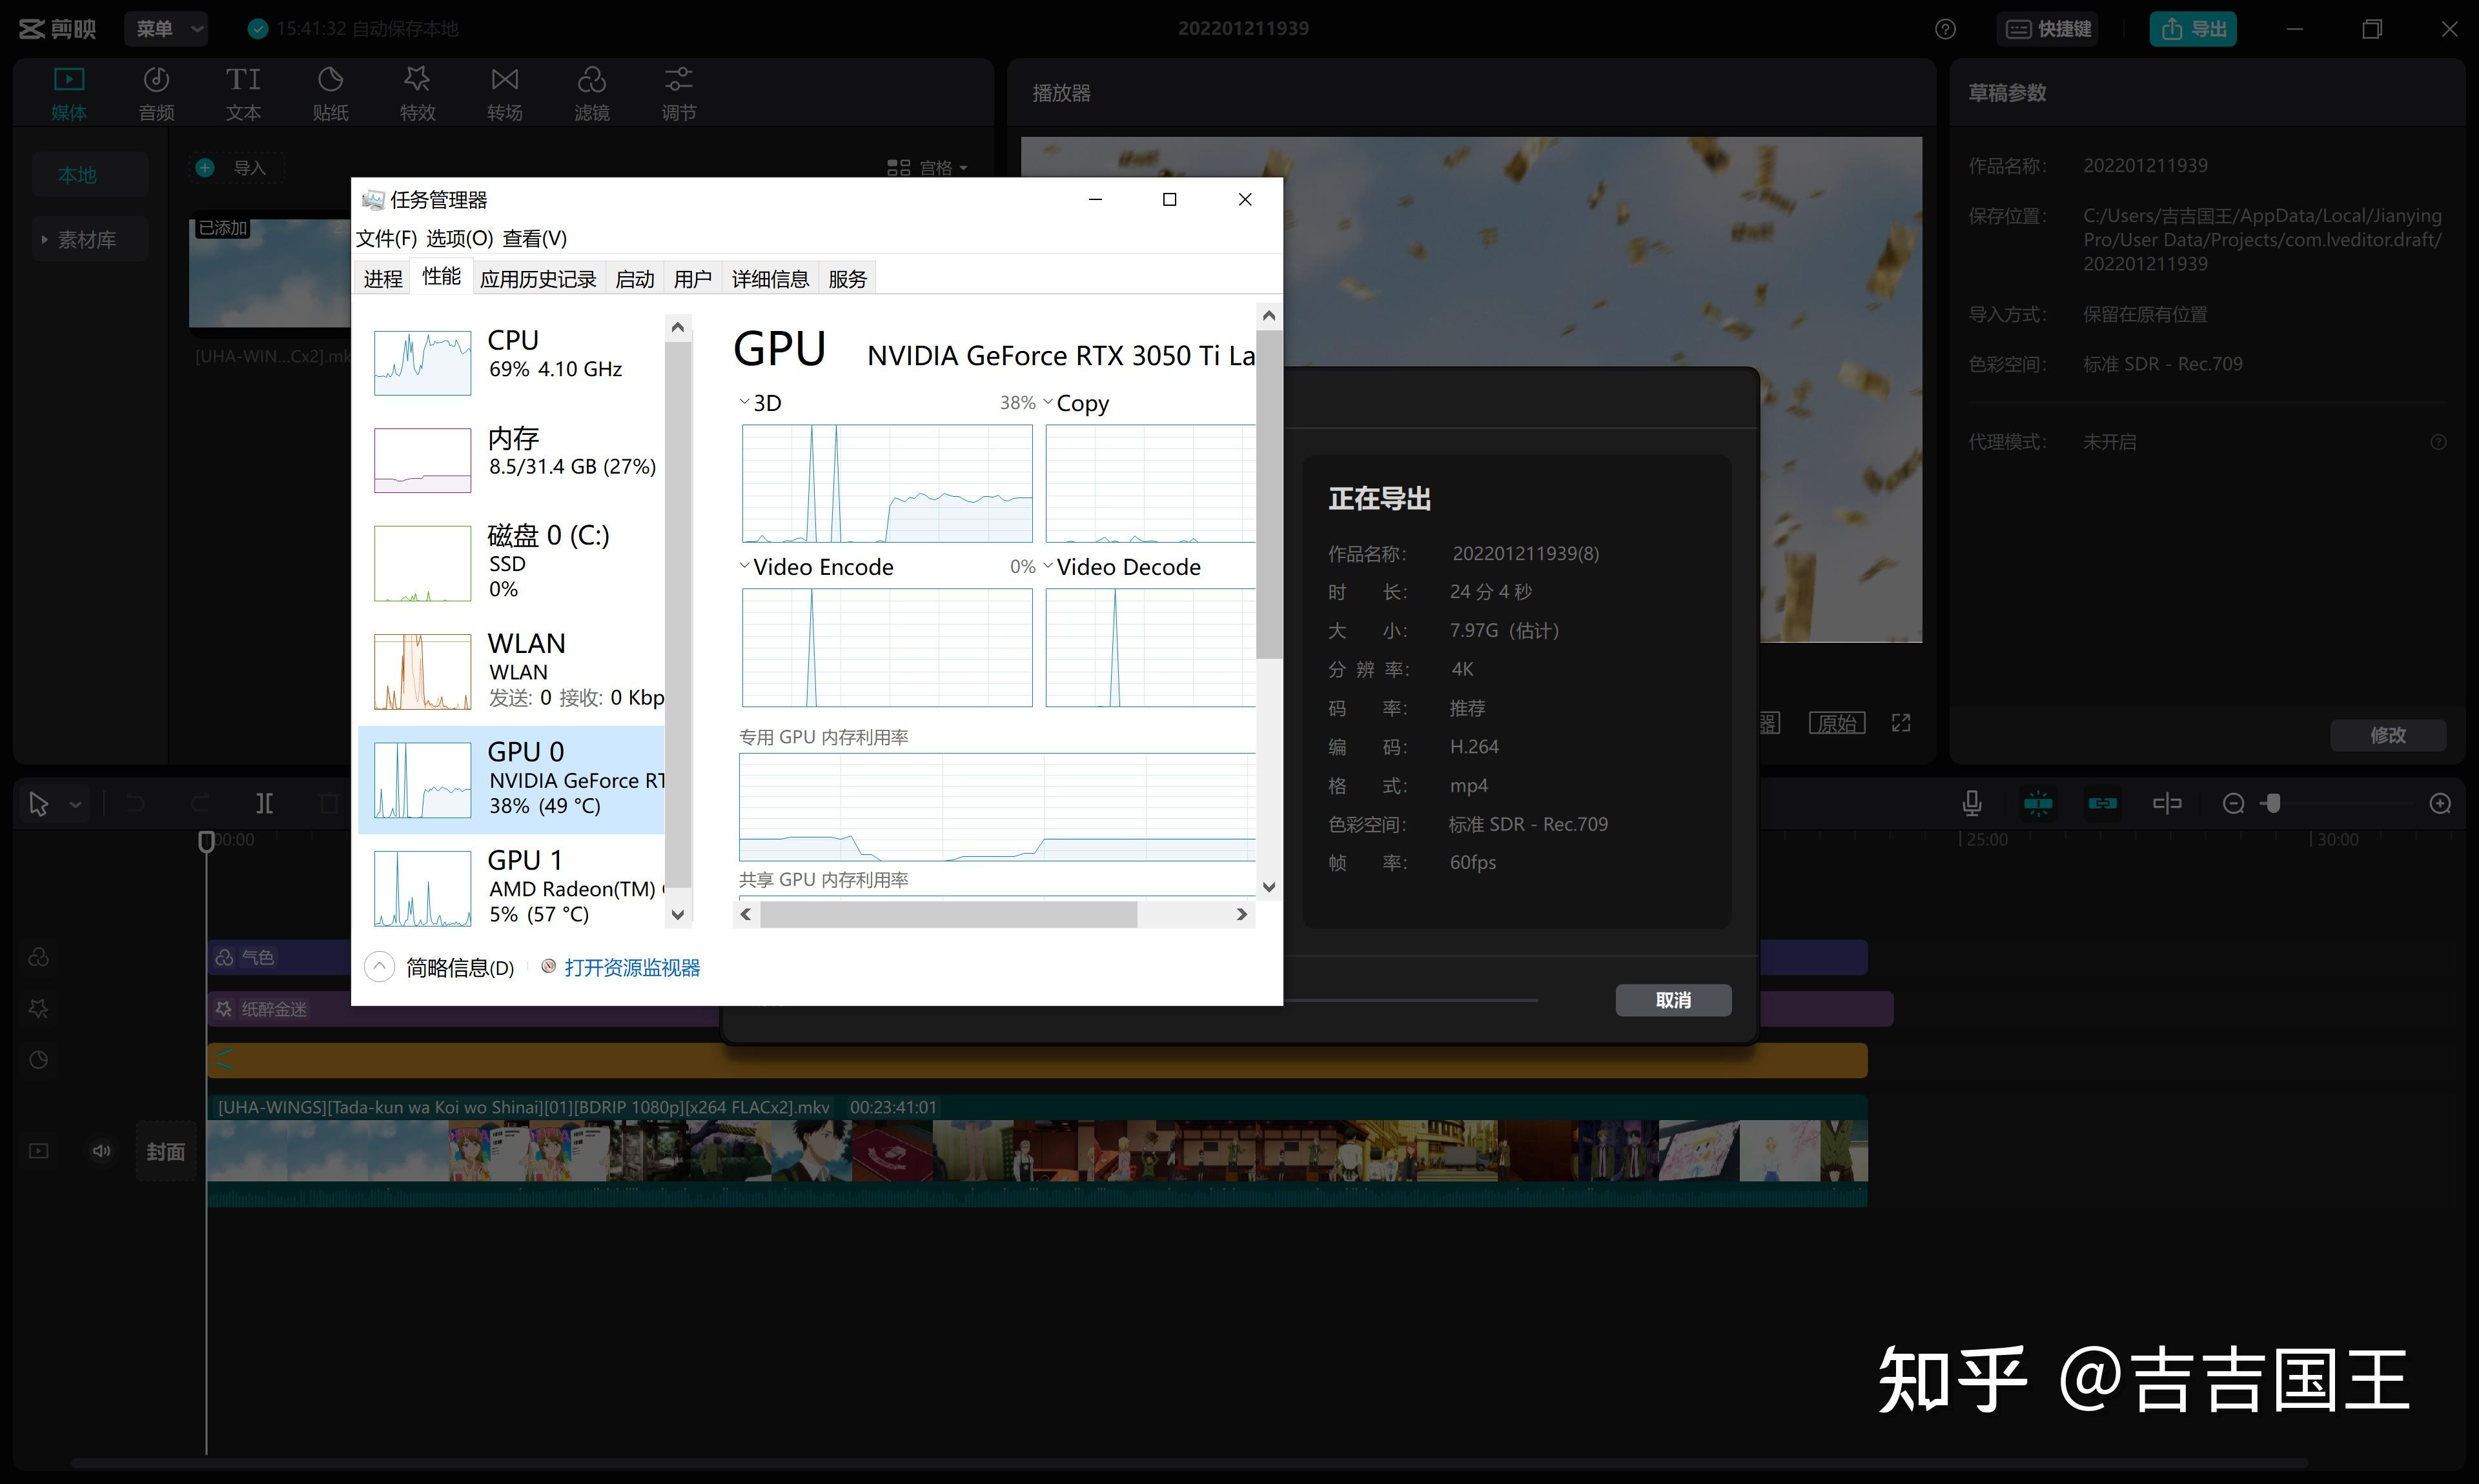
Task: Click the timeline zoom slider handle
Action: tap(2273, 803)
